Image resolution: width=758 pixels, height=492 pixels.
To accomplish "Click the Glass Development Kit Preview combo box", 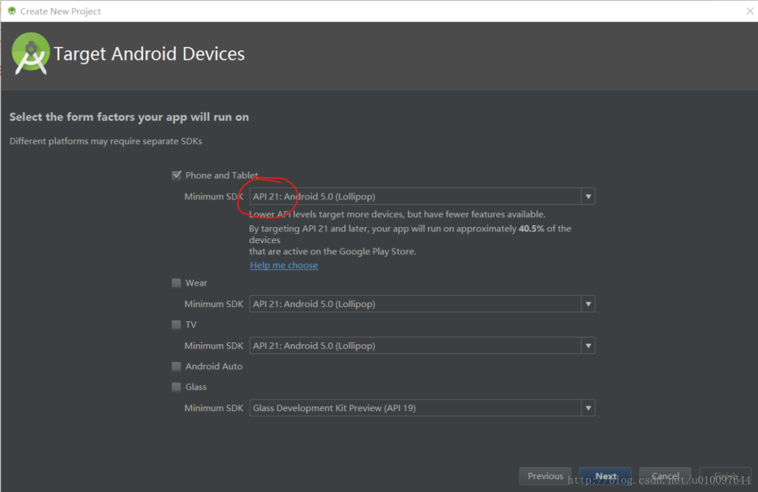I will click(x=415, y=409).
